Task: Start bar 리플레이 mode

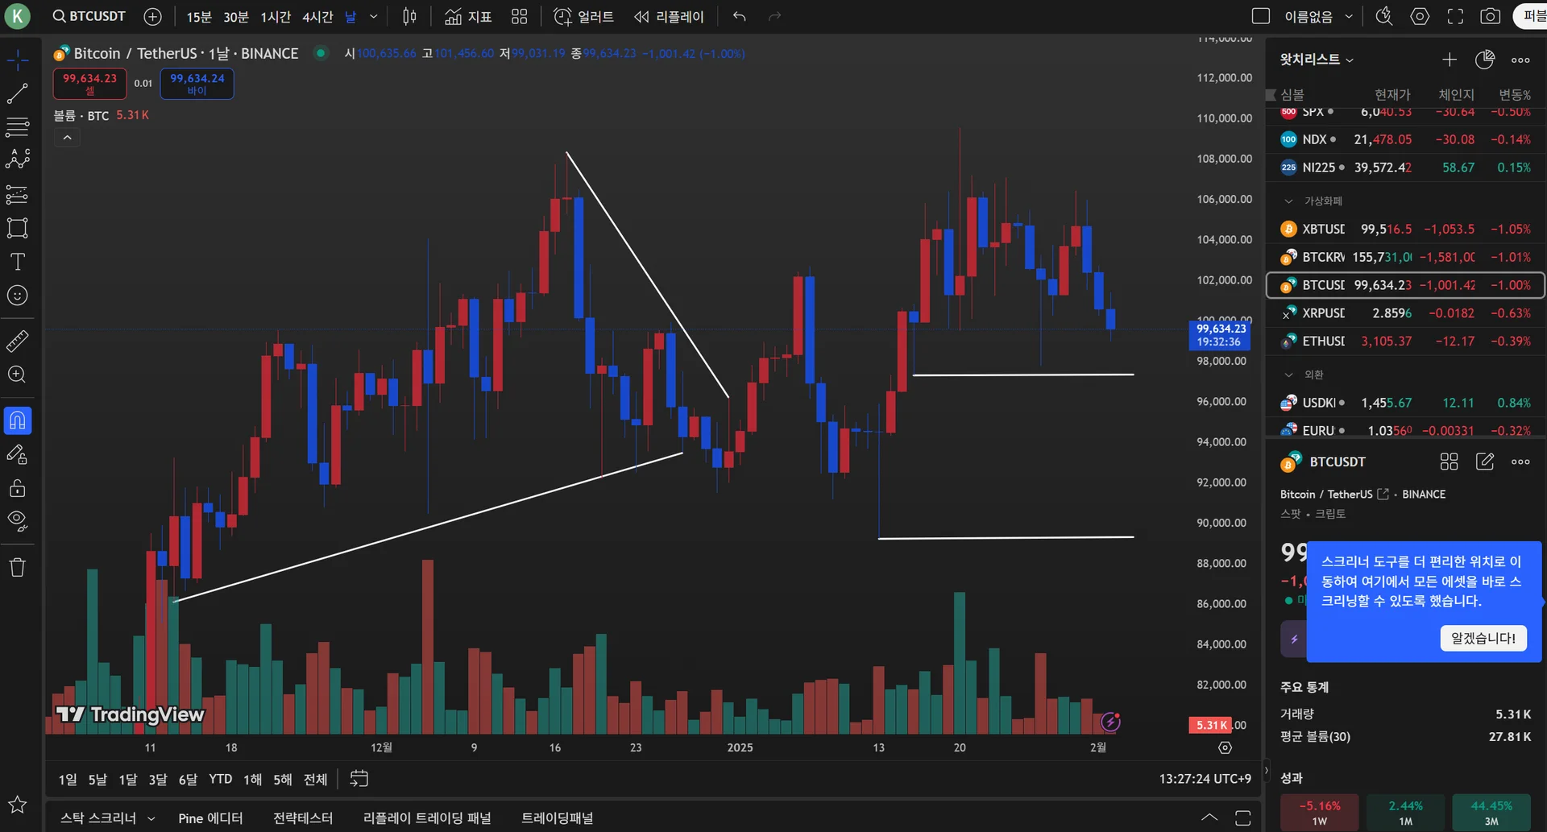Action: [x=669, y=16]
